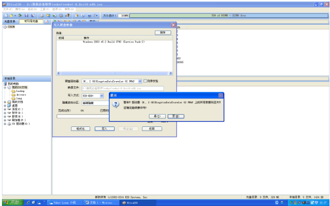Close the 提示 warning prompt
This screenshot has height=206, width=330.
tap(221, 95)
